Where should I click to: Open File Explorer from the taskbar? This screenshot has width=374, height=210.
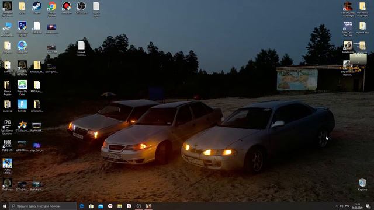[x=120, y=206]
